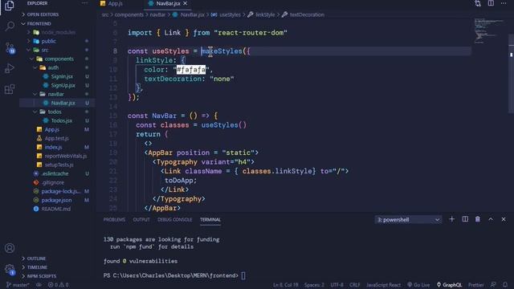The image size is (514, 289).
Task: Open the Extensions view
Action: click(9, 89)
